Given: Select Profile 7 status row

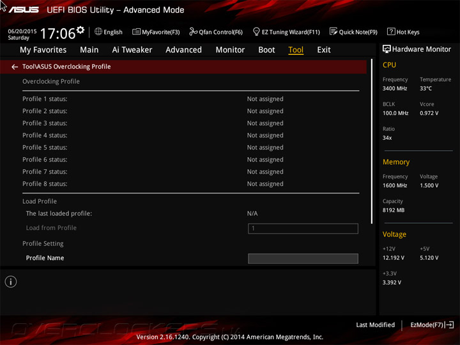Looking at the screenshot, I should click(190, 172).
